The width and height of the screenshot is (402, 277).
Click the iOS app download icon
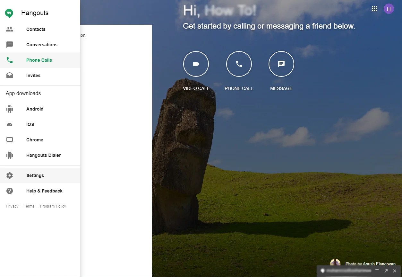point(9,124)
